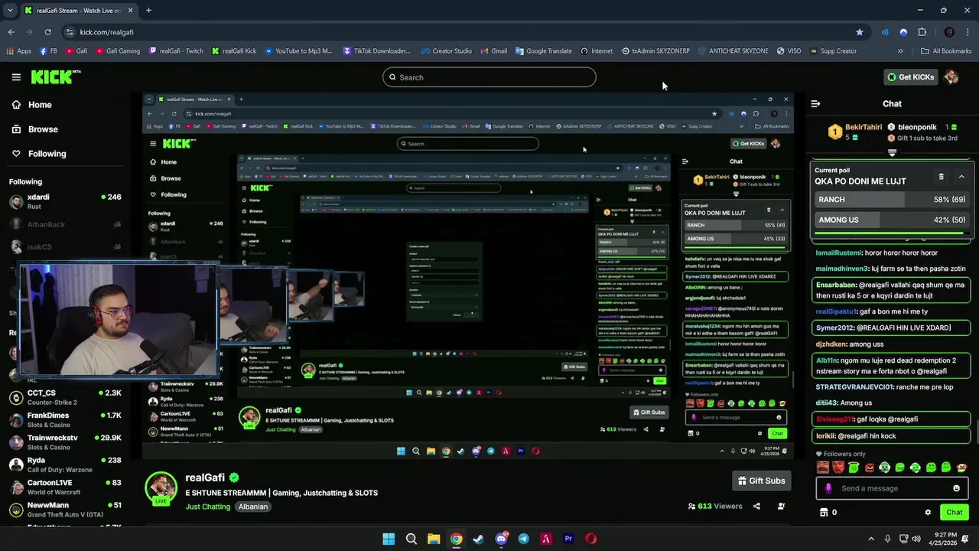Open chat settings gear
979x551 pixels.
pos(928,513)
